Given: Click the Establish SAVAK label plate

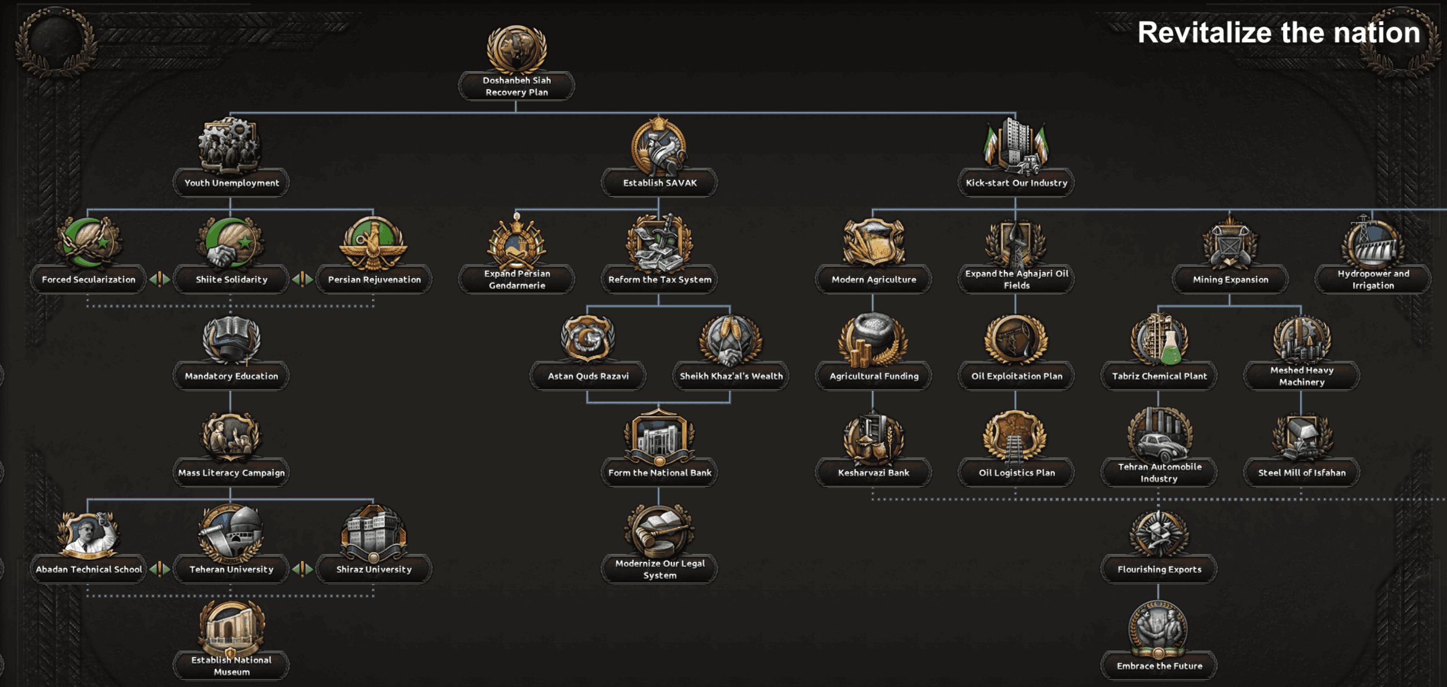Looking at the screenshot, I should (659, 183).
